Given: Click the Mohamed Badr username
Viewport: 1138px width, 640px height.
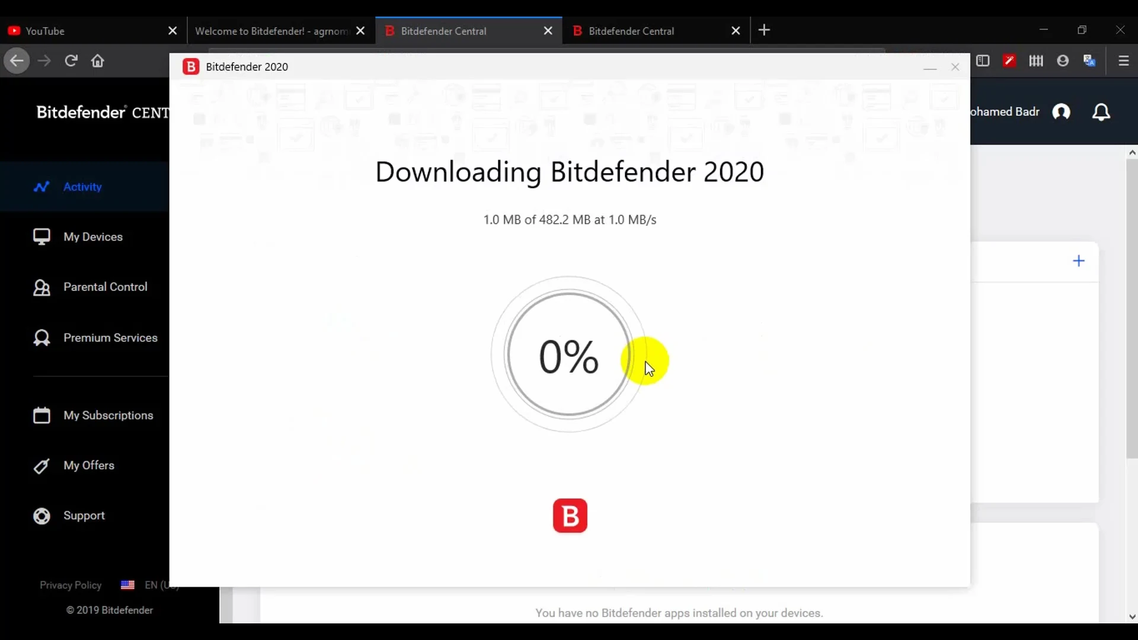Looking at the screenshot, I should (1005, 112).
